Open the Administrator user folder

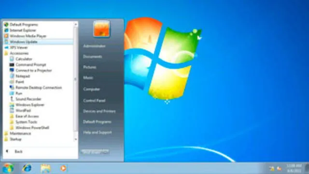pos(94,46)
